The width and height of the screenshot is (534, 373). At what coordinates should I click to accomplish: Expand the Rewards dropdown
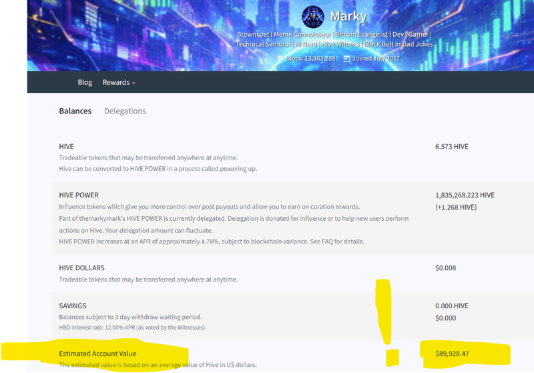point(119,82)
